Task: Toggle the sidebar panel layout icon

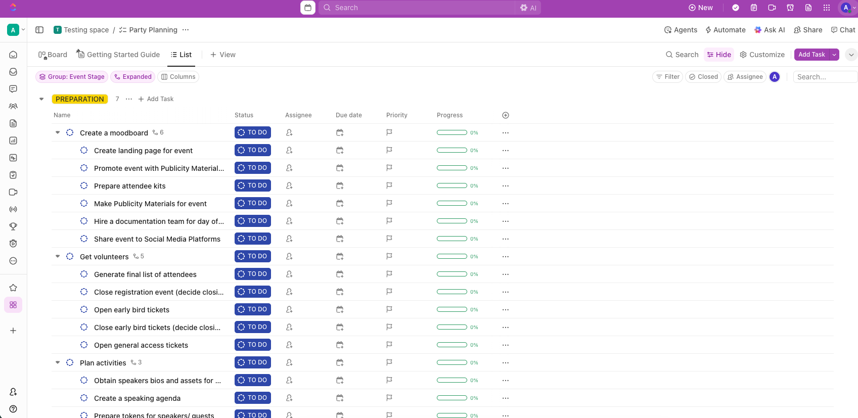Action: [x=39, y=30]
